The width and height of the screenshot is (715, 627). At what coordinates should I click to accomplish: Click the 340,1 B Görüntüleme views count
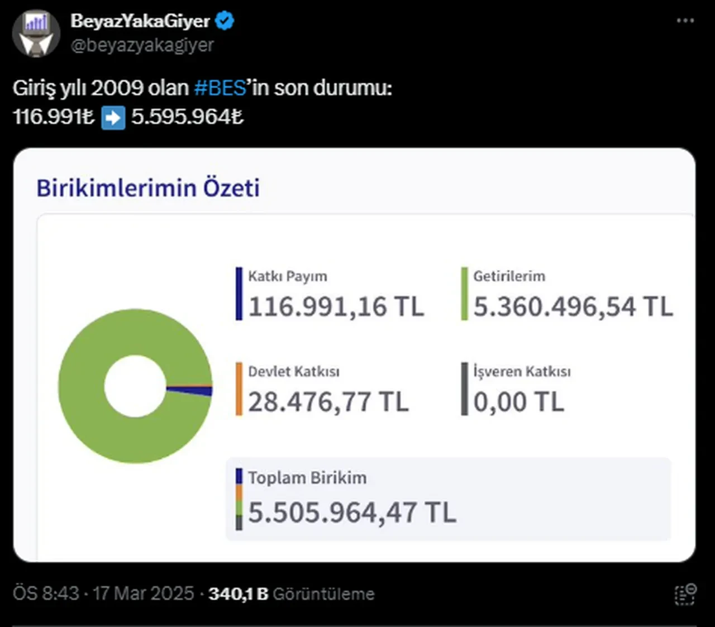click(x=290, y=594)
